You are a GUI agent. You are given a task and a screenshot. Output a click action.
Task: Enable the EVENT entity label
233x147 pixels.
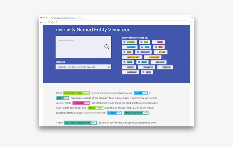click(x=156, y=52)
